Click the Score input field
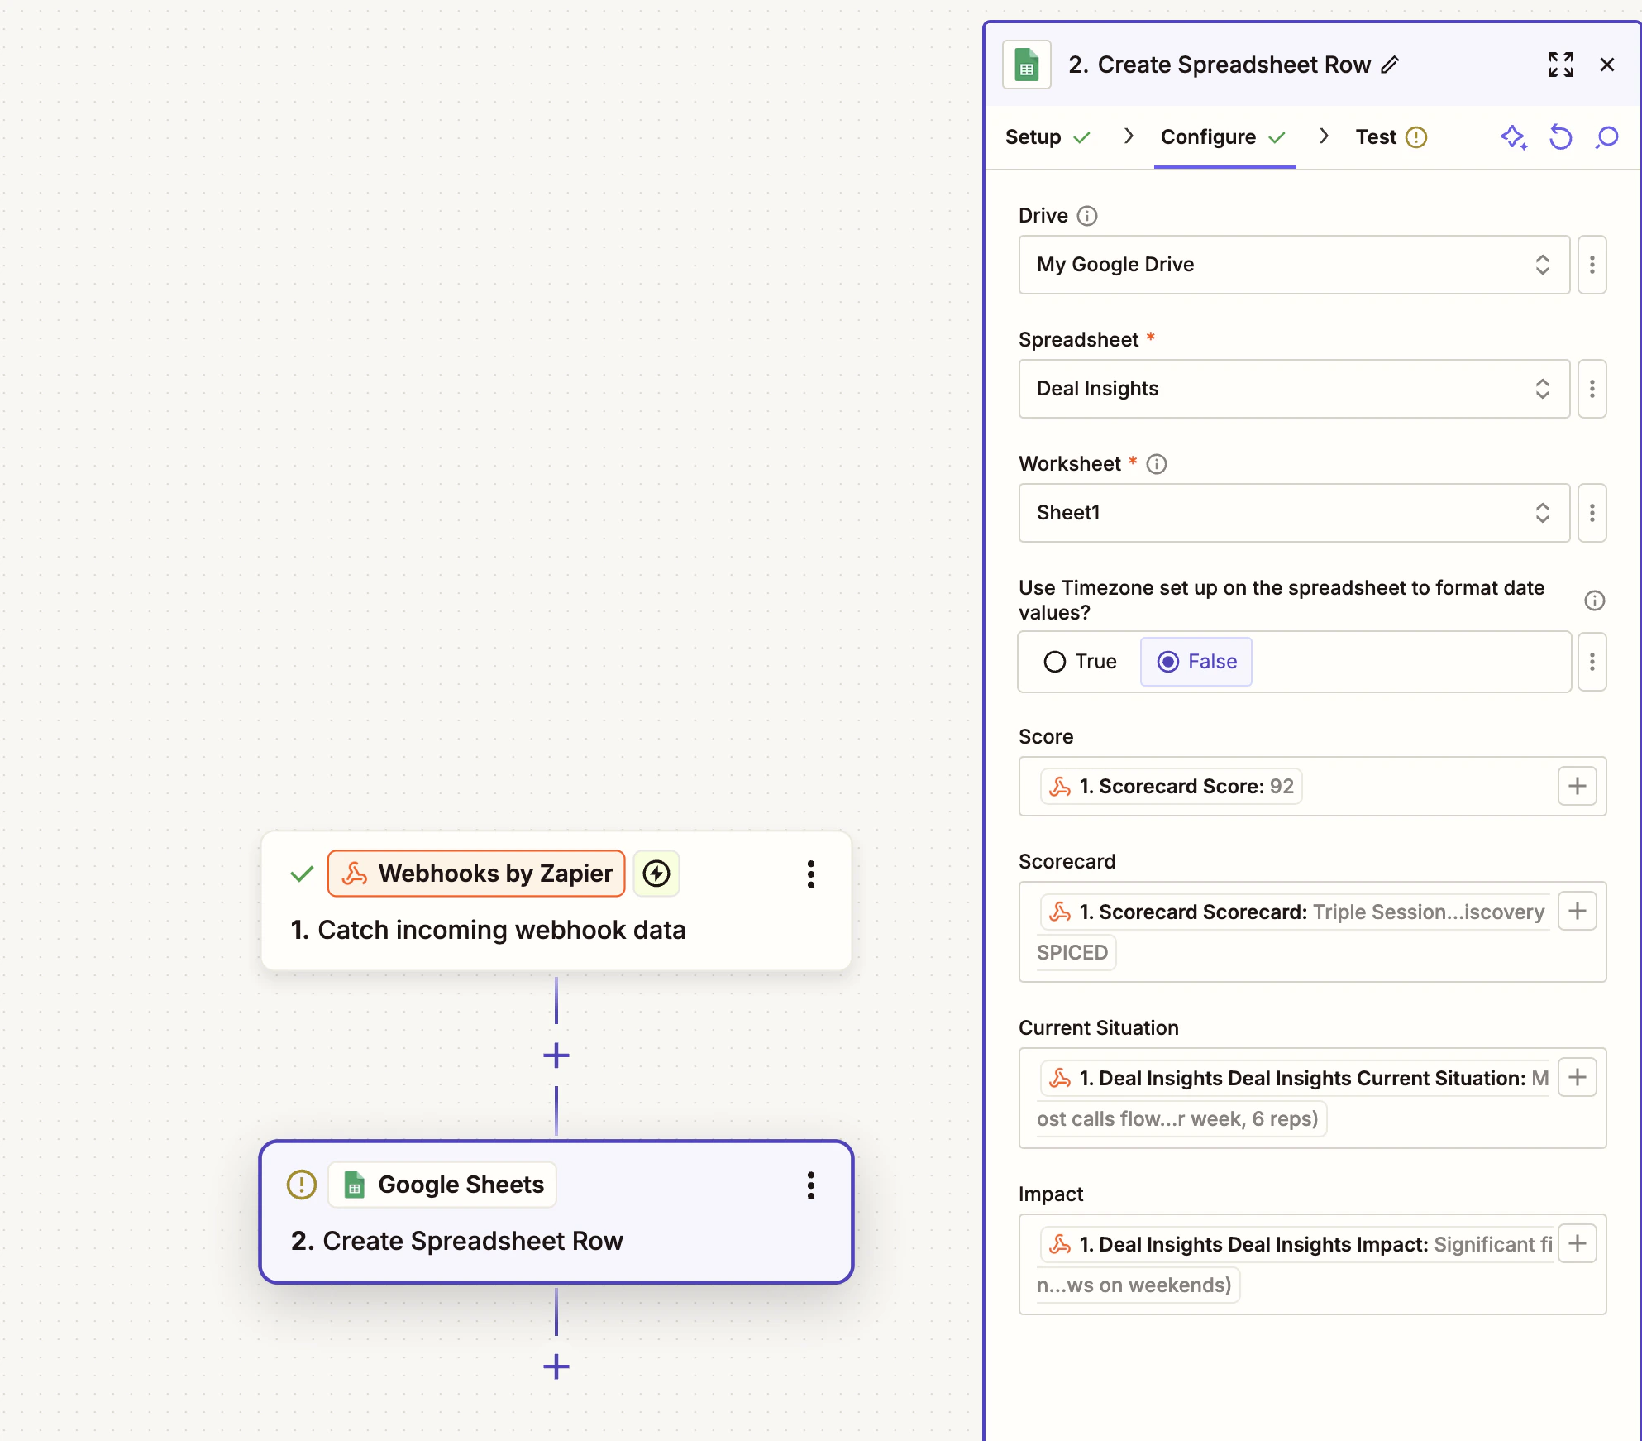 point(1312,786)
